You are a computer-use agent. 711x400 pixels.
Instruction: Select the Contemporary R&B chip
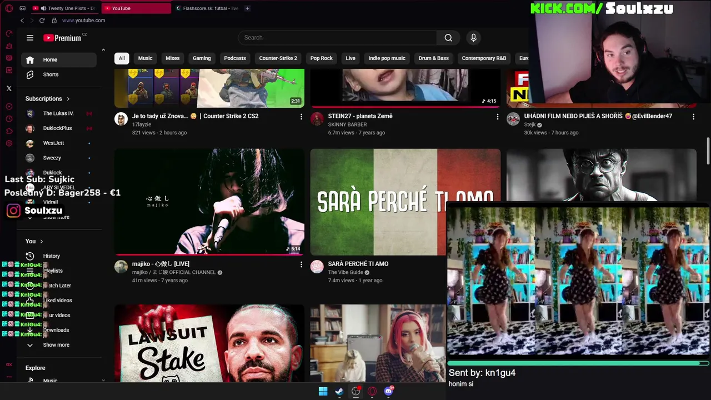(x=484, y=58)
